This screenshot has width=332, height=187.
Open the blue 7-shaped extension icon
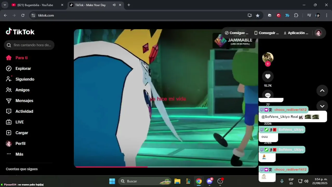coord(287,15)
